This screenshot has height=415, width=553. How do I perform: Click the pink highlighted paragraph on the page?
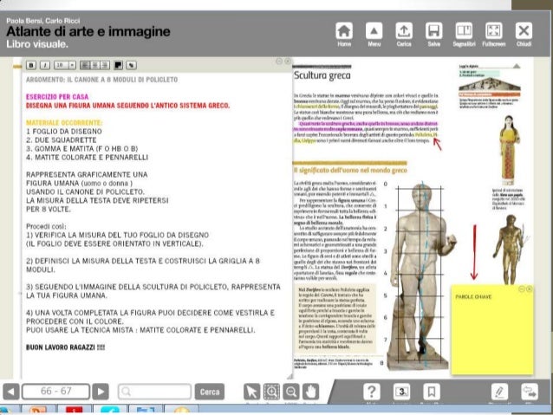(x=366, y=126)
